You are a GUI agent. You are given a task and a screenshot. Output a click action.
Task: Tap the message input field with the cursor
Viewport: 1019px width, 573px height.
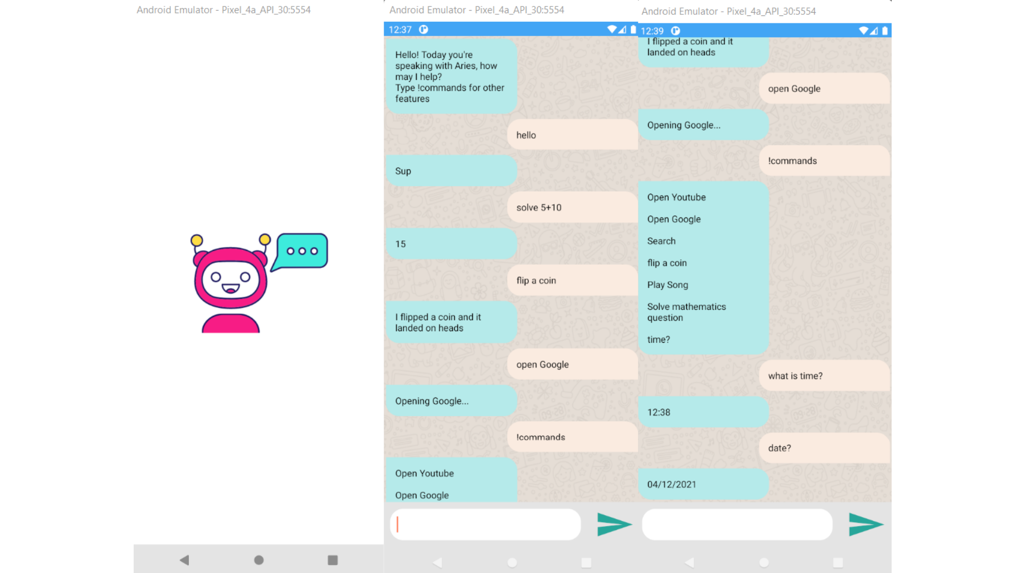[x=485, y=524]
